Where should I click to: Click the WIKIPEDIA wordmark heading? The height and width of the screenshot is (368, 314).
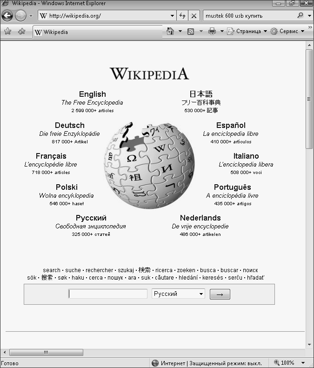(149, 74)
